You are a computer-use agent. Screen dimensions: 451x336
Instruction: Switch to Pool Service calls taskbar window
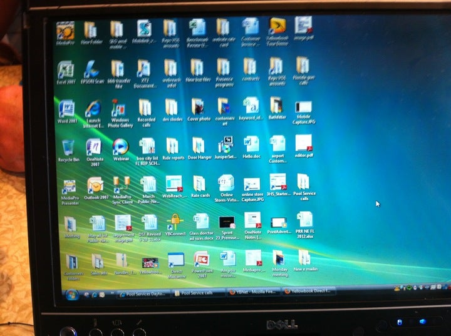(199, 293)
